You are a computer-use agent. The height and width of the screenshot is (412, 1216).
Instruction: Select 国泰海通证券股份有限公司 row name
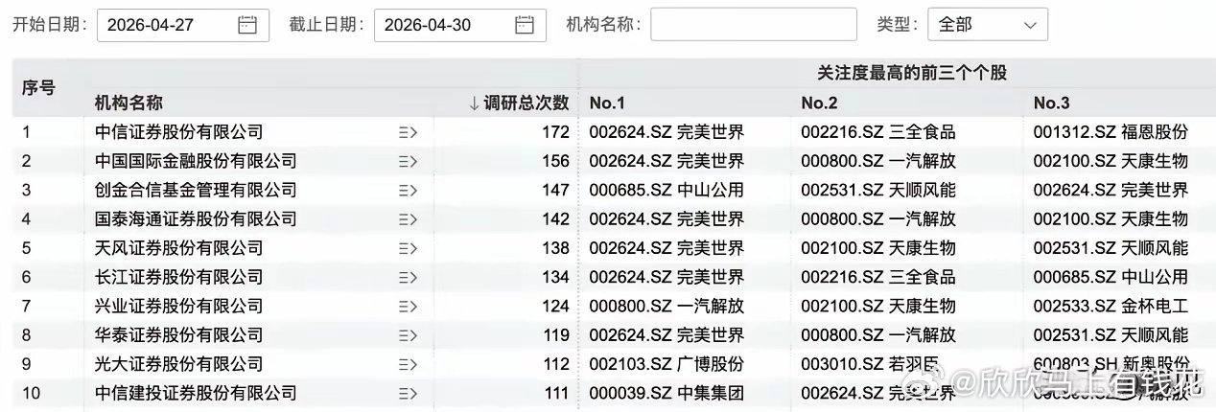pos(196,219)
